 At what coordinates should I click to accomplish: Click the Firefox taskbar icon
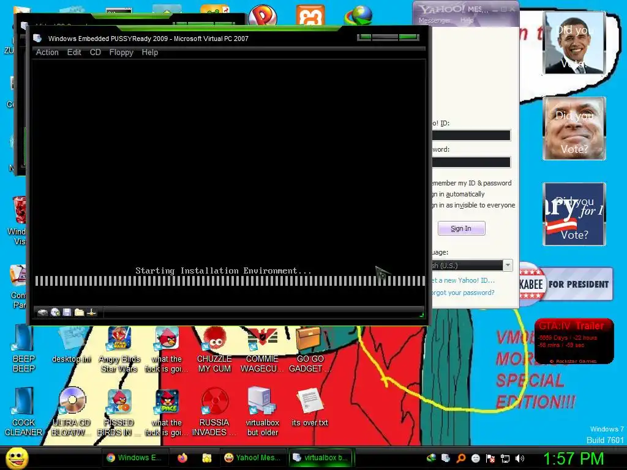point(182,458)
